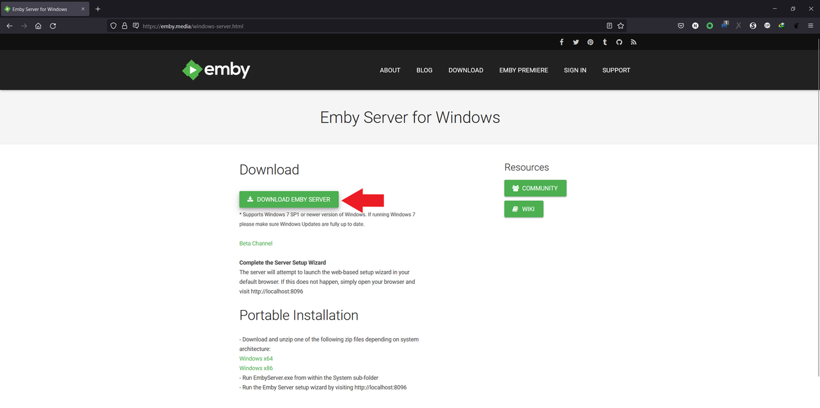Follow the Beta Channel link
820x408 pixels.
click(256, 244)
